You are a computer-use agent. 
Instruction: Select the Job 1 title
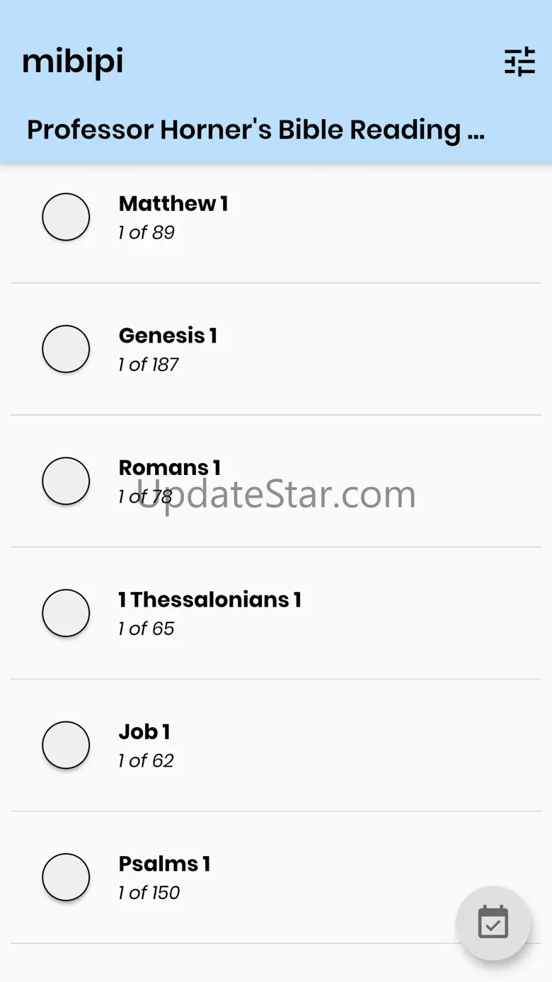pos(144,732)
